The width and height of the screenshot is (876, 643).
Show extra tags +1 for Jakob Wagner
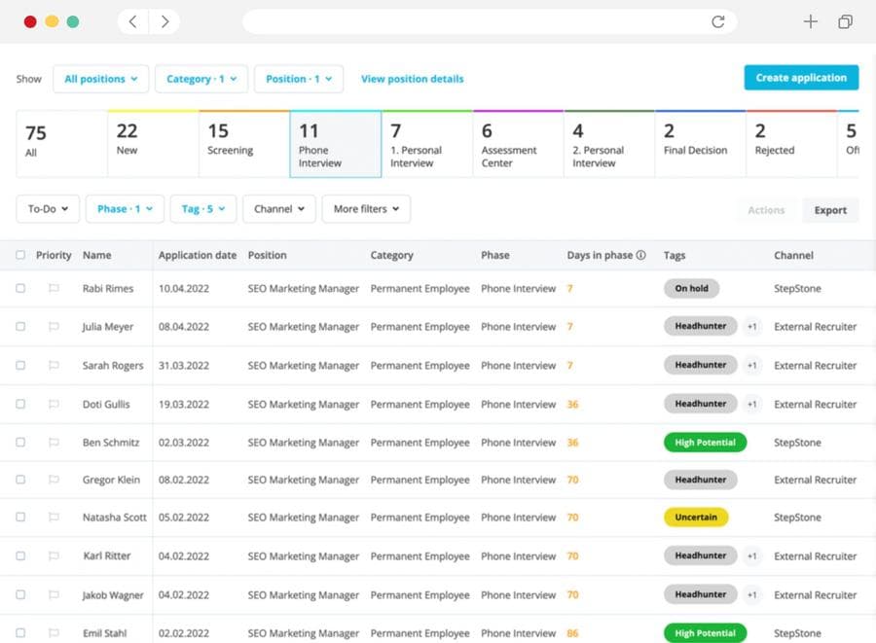tap(752, 594)
